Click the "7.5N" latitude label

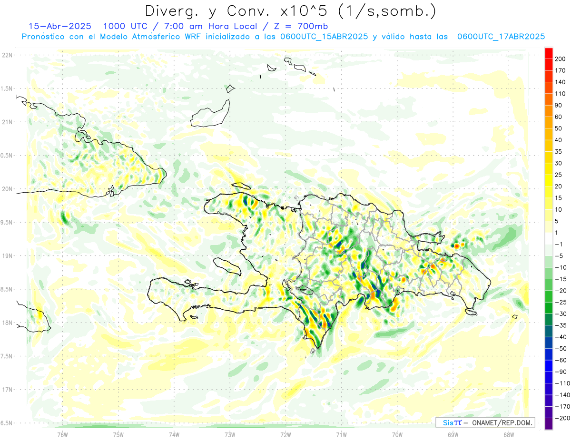click(x=6, y=356)
